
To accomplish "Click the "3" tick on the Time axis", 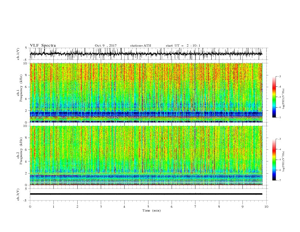I will coord(101,207).
